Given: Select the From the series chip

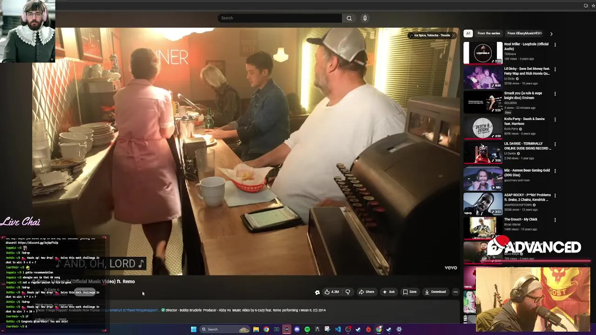Looking at the screenshot, I should point(489,33).
